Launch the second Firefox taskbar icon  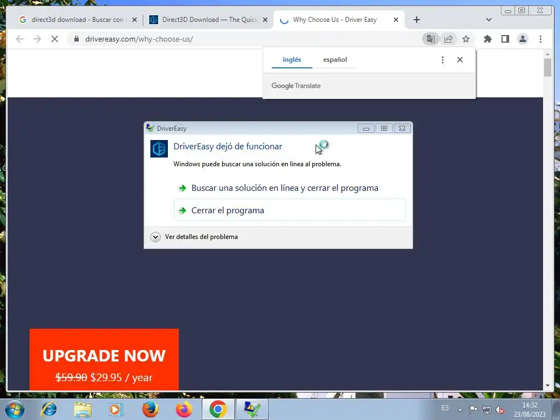(184, 409)
